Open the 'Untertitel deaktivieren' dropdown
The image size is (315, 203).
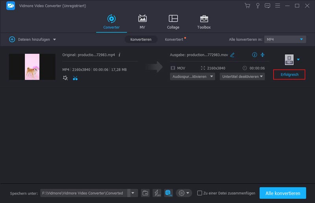pos(242,77)
